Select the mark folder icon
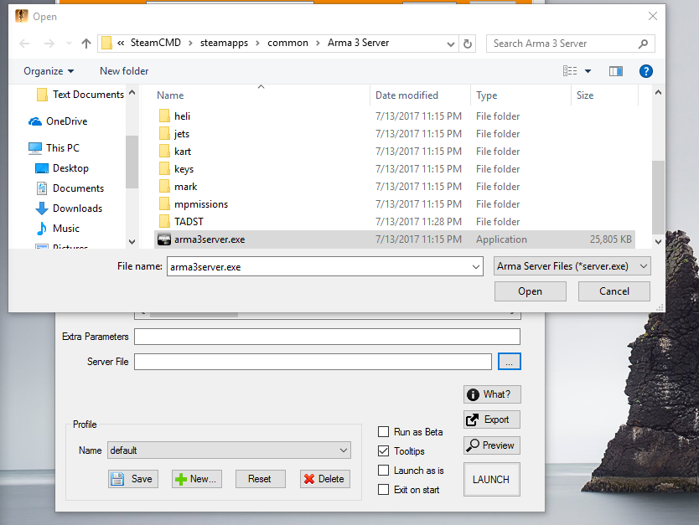699x525 pixels. [164, 187]
